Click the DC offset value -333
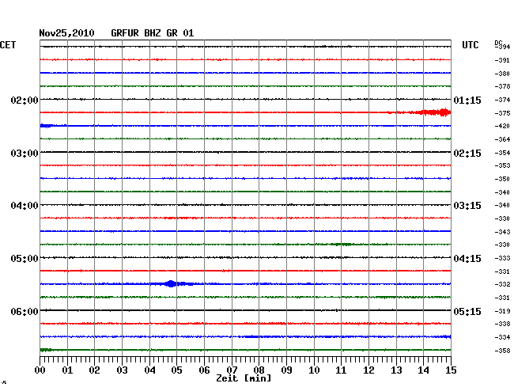This screenshot has height=391, width=514. [502, 259]
